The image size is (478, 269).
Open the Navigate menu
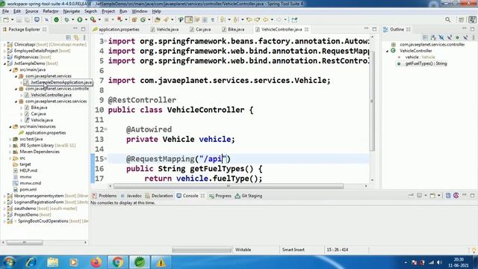click(72, 11)
